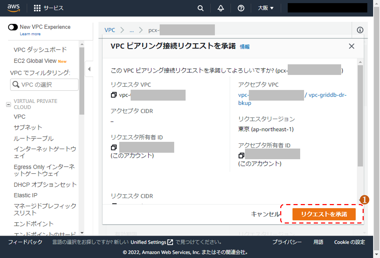Select DHCP オプションセット in sidebar
Image resolution: width=380 pixels, height=258 pixels.
45,185
